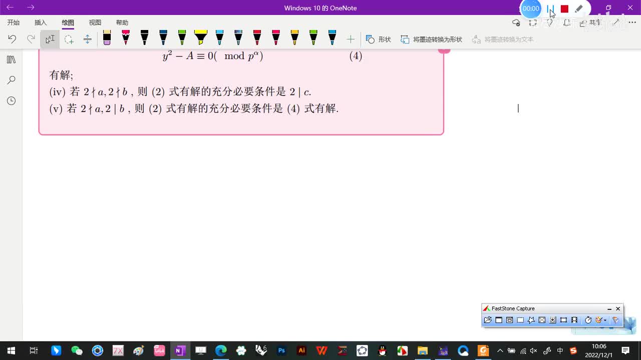Open FastStone settings icon
This screenshot has height=360, width=641.
click(615, 320)
